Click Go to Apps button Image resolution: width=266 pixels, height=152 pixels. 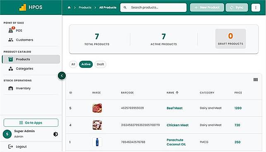point(31,123)
